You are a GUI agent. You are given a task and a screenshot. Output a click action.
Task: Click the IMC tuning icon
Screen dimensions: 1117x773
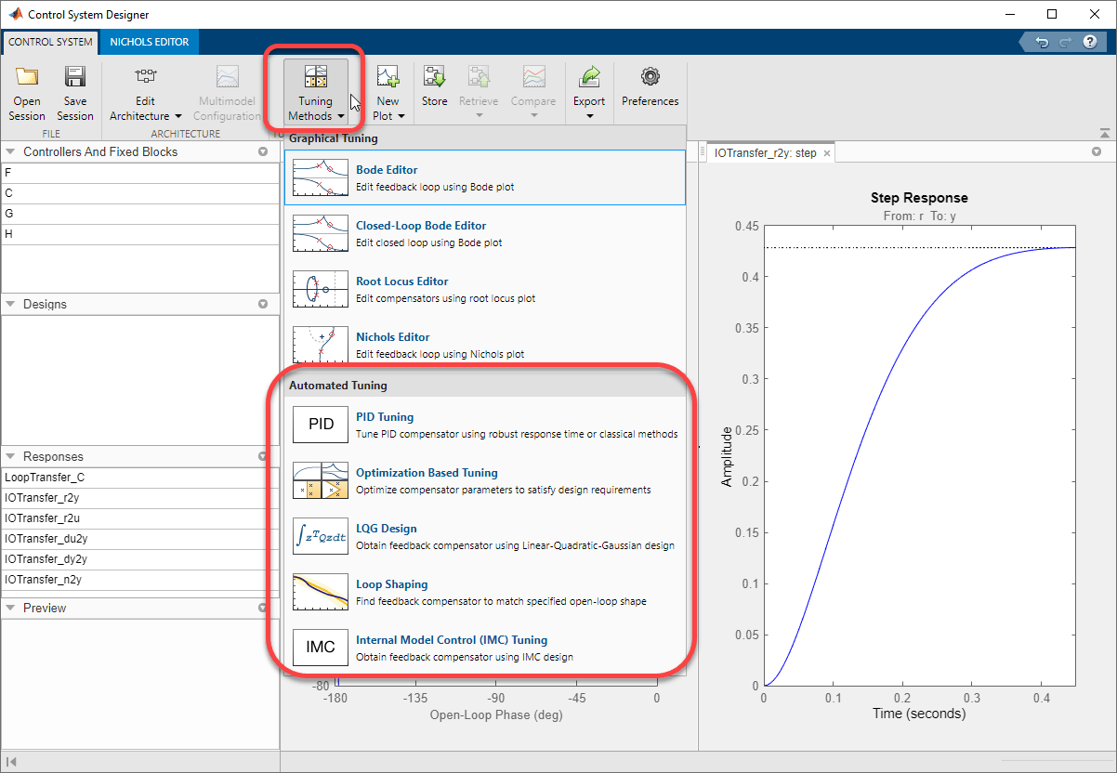[x=320, y=648]
